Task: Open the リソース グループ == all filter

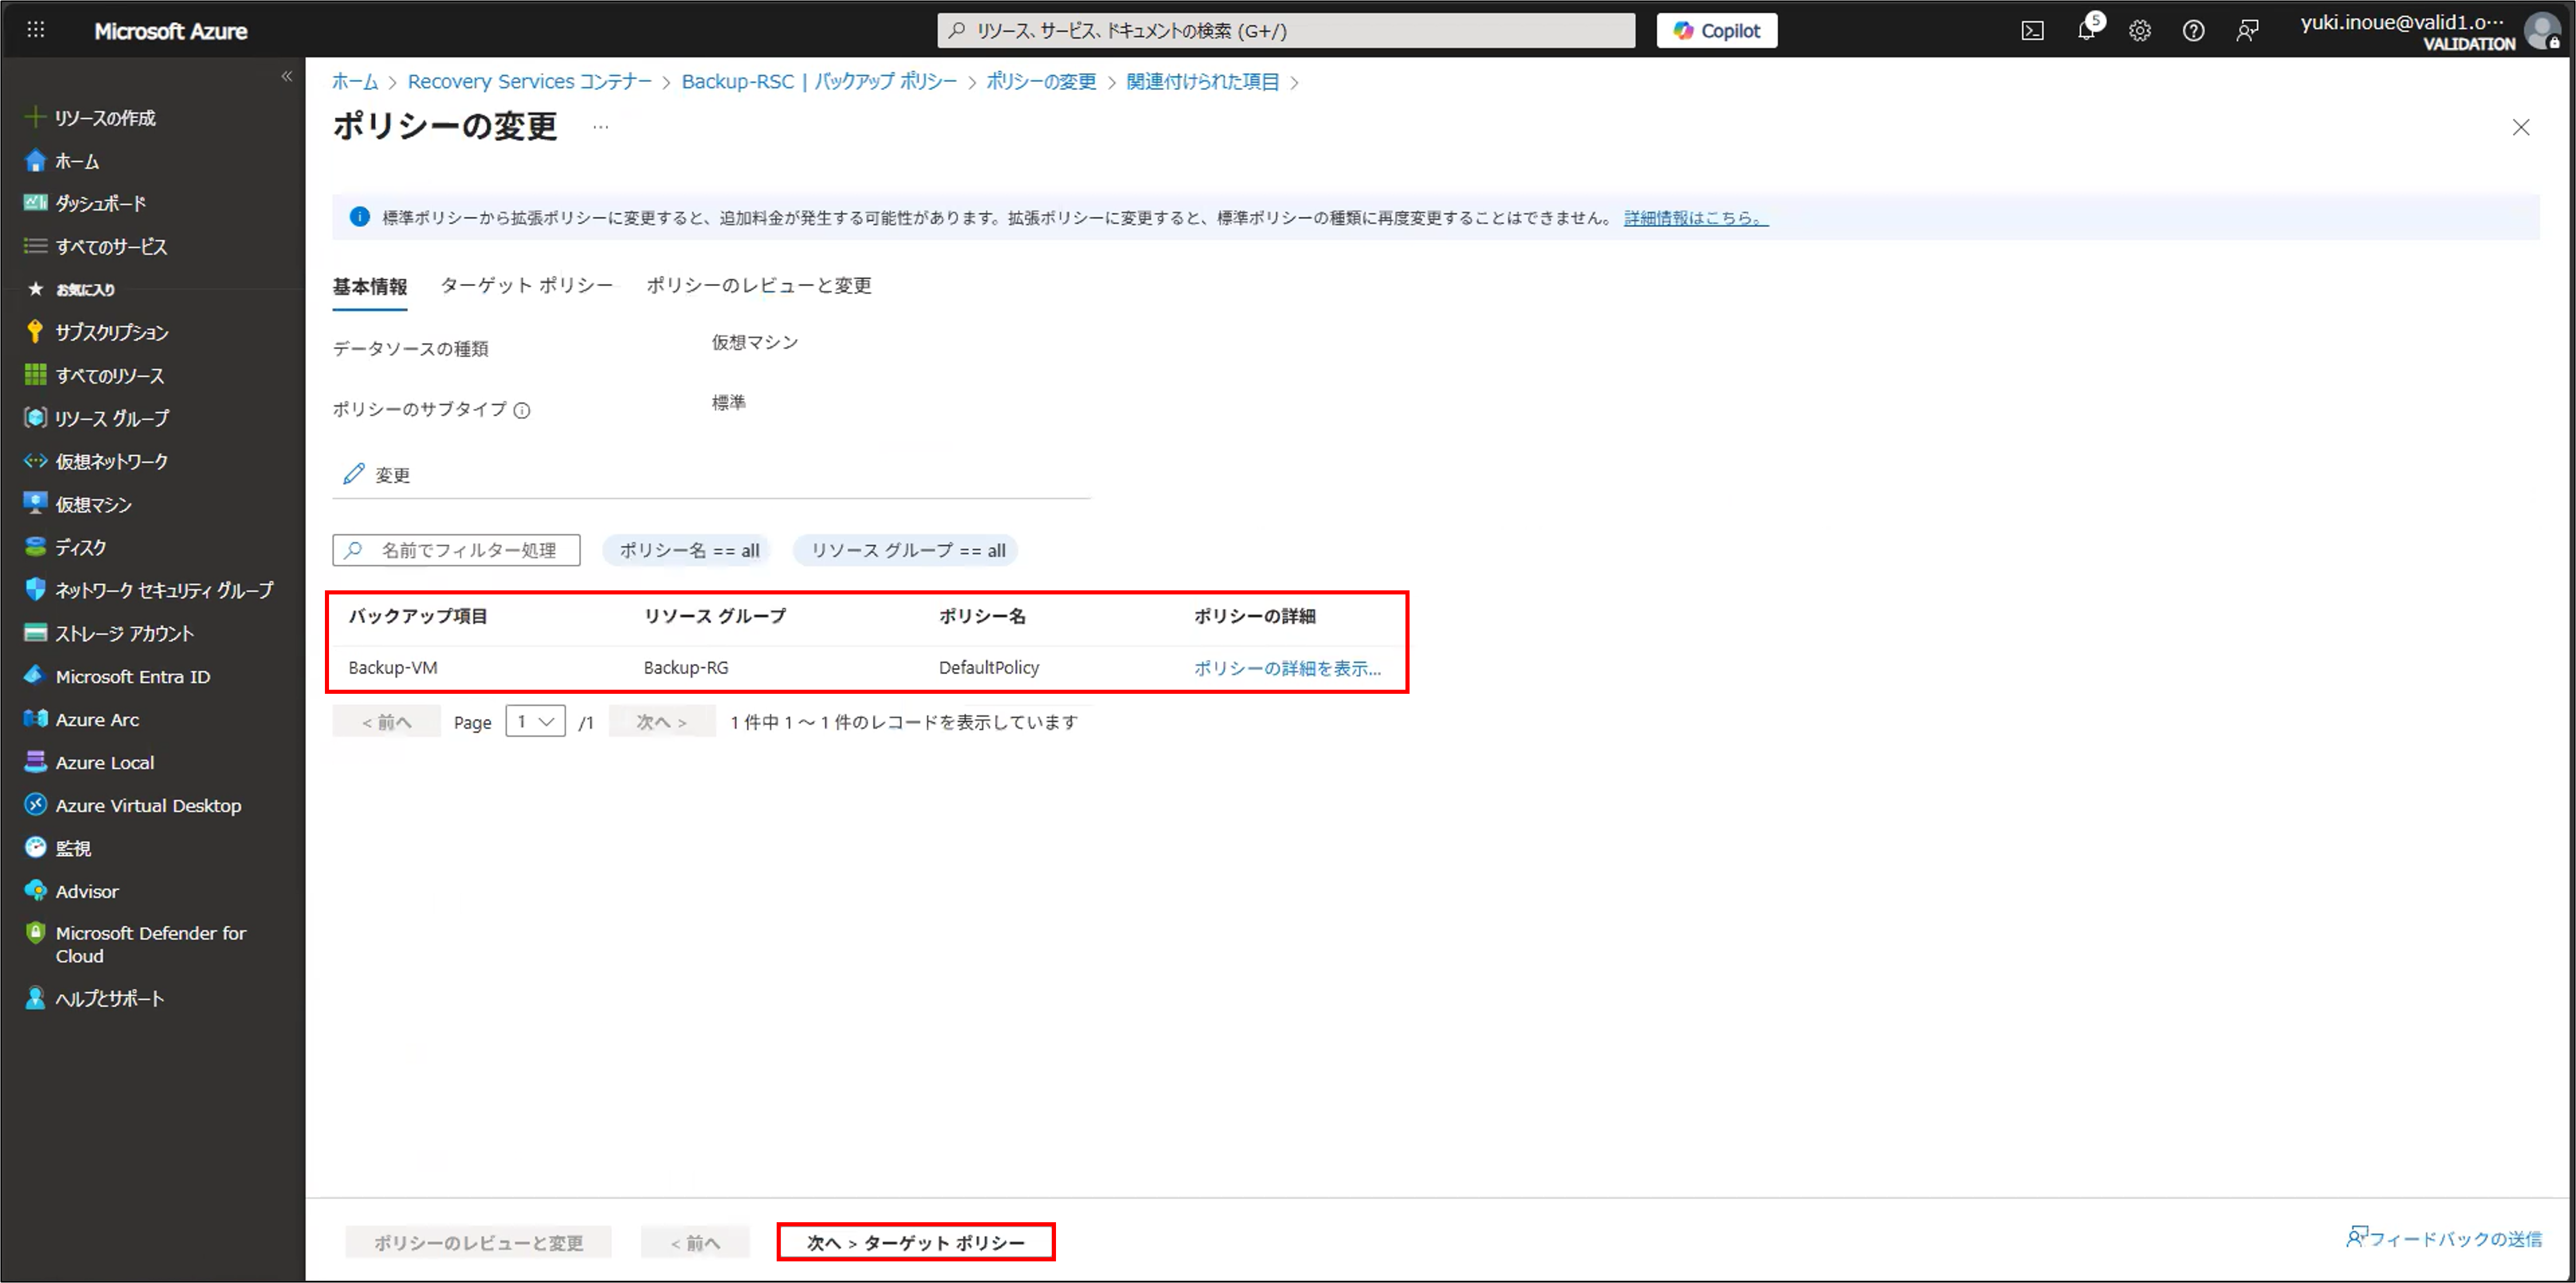Action: point(907,550)
